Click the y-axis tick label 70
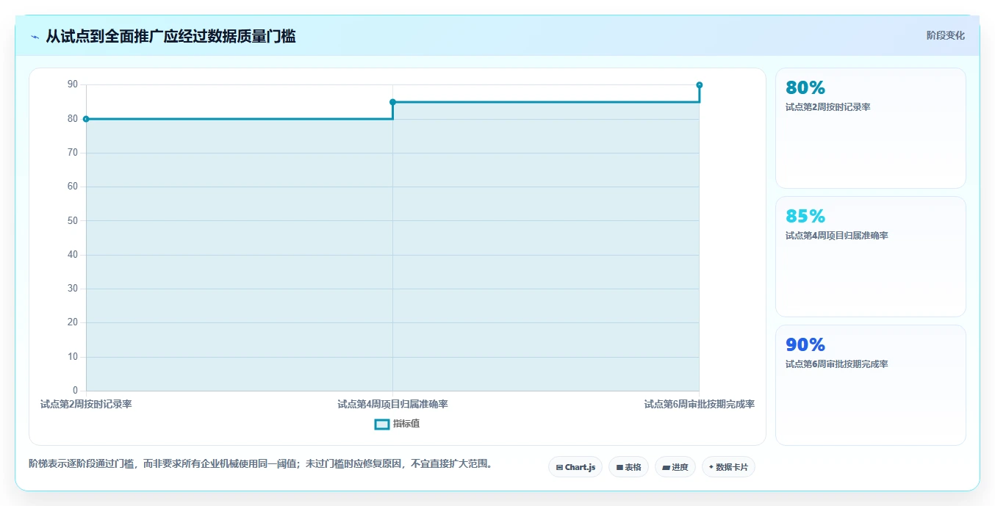Image resolution: width=995 pixels, height=506 pixels. click(73, 153)
